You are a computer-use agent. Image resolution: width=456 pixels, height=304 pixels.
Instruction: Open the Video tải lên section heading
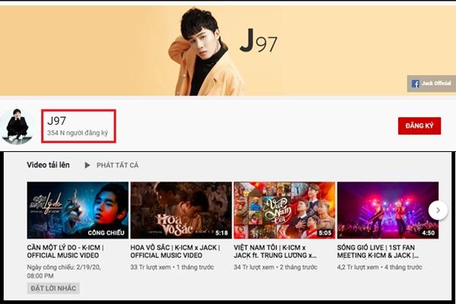click(49, 165)
